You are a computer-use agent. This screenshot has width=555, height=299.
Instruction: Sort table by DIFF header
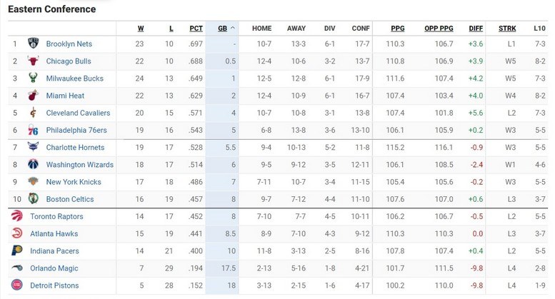[476, 29]
